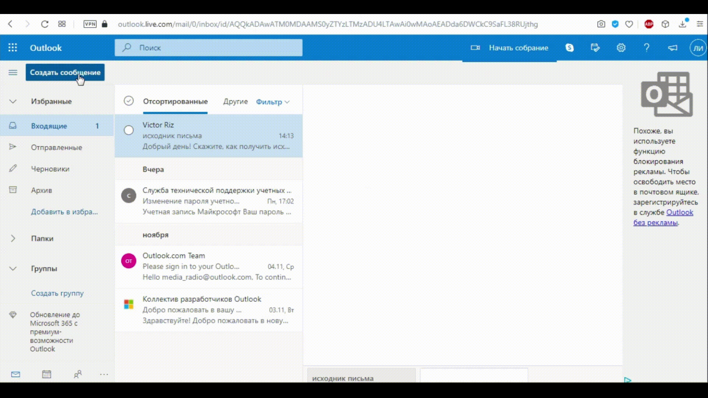Open the Outlook.com Team email
This screenshot has height=398, width=708.
pyautogui.click(x=217, y=266)
